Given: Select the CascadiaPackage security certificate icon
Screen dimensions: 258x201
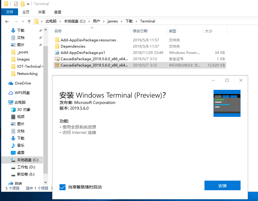Looking at the screenshot, I should pos(57,59).
